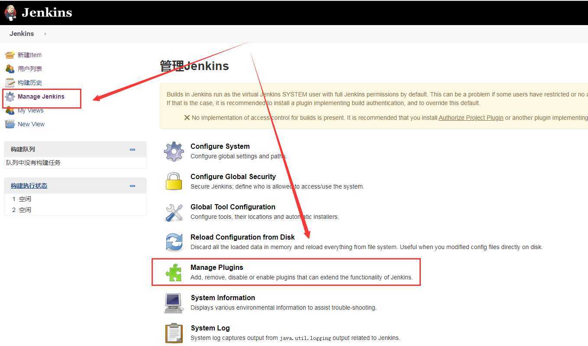Open the Authorize Project Plugin link
The width and height of the screenshot is (588, 346).
tap(471, 118)
